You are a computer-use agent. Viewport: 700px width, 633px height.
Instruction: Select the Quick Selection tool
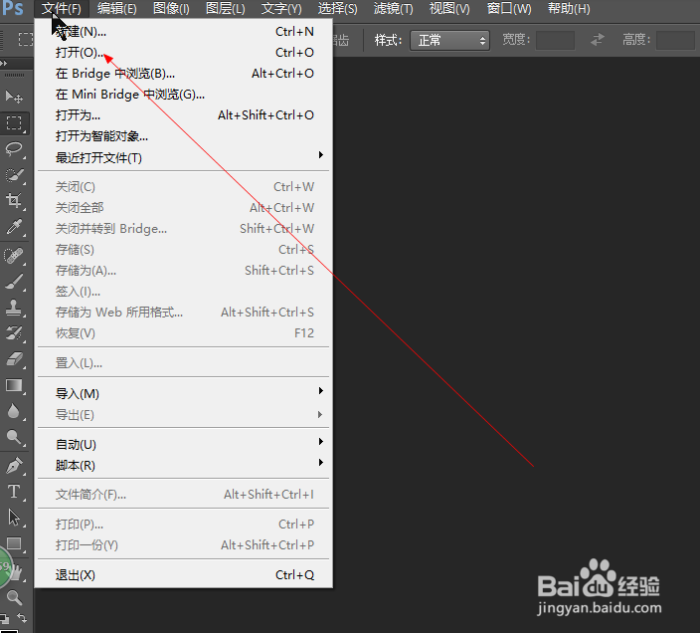(x=14, y=174)
